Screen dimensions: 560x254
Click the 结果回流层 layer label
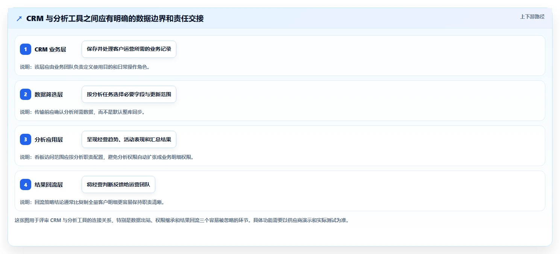click(x=49, y=184)
